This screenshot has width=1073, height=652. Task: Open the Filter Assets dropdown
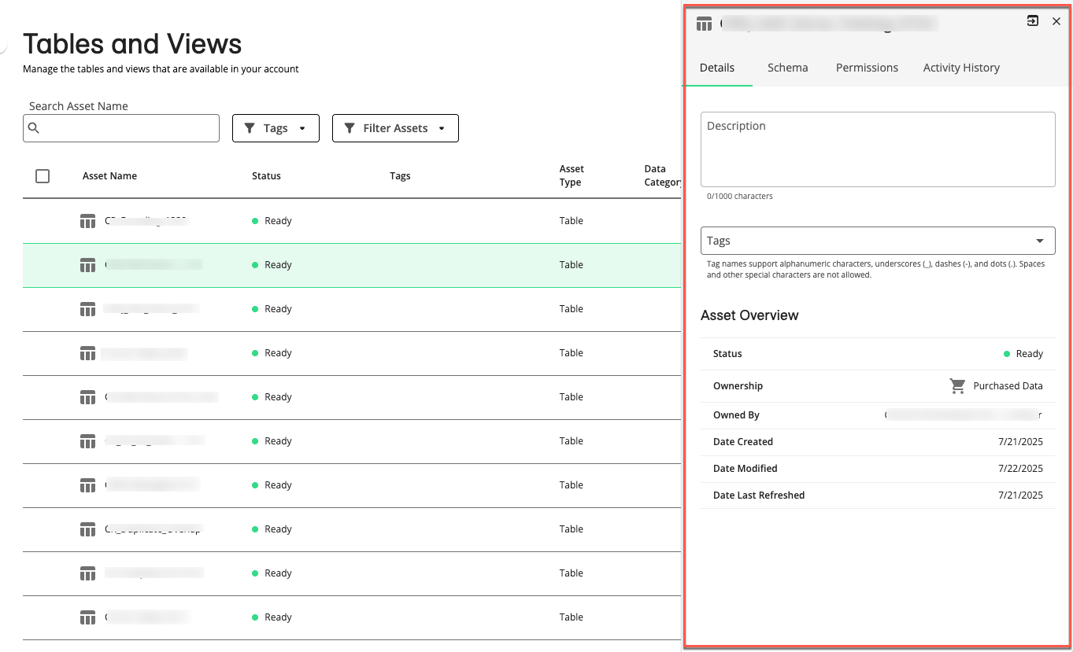[395, 128]
